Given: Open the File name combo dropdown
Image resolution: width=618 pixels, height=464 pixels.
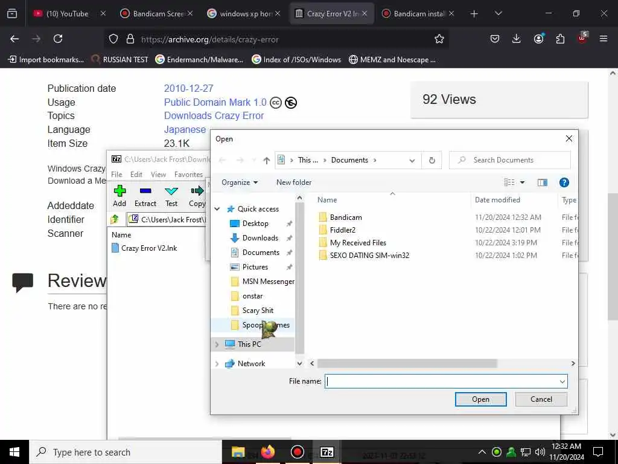Looking at the screenshot, I should point(562,382).
